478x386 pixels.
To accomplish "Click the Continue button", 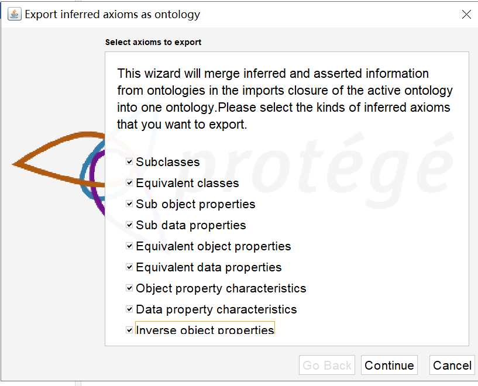I will (389, 365).
